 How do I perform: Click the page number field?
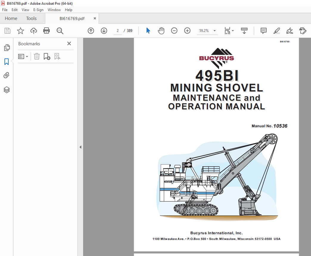click(118, 31)
